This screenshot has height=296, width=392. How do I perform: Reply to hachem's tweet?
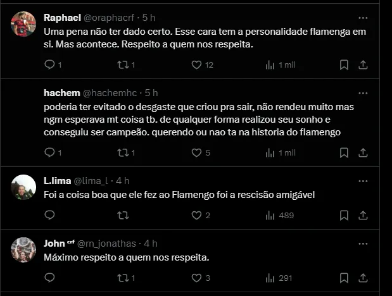pyautogui.click(x=51, y=152)
